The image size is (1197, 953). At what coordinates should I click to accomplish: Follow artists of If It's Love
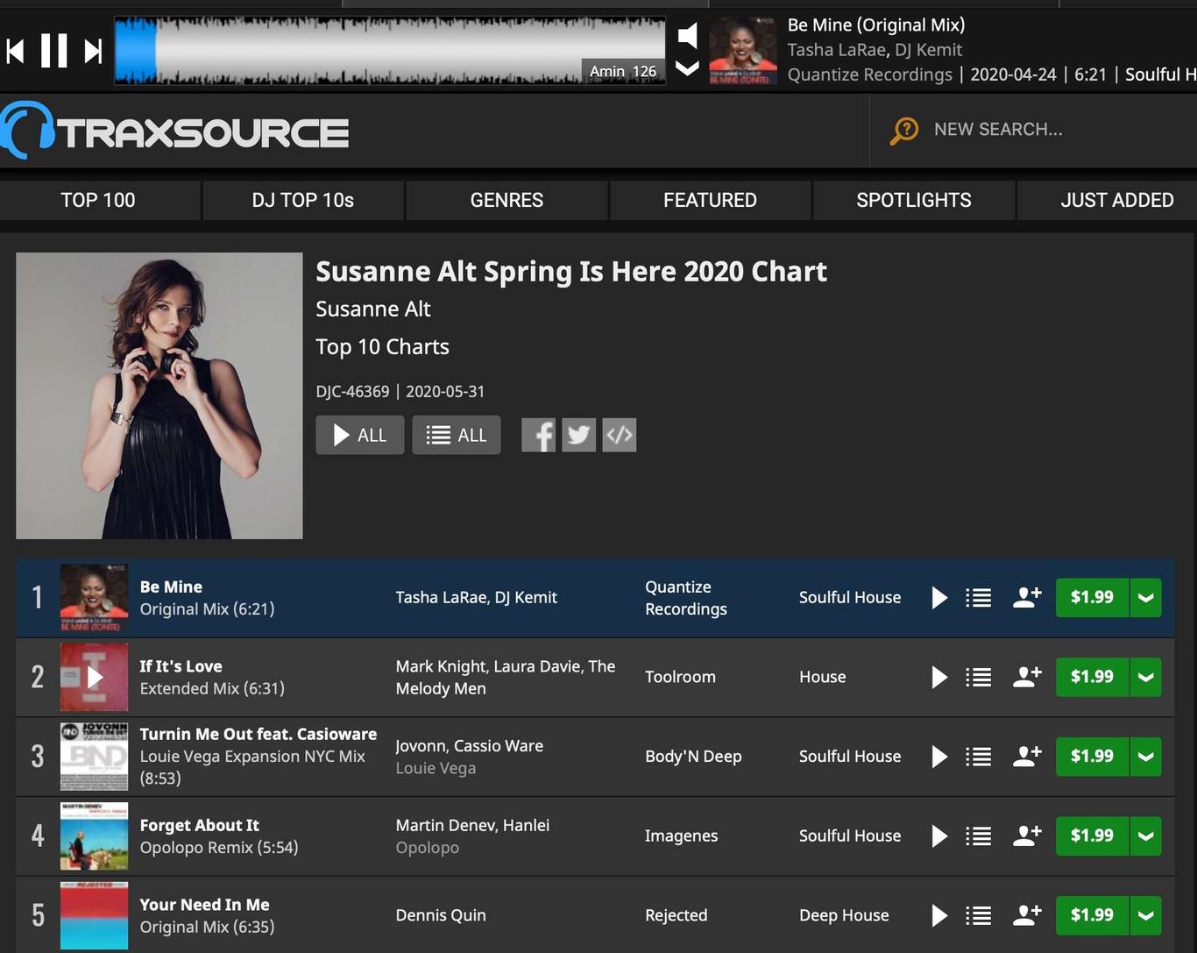[1027, 677]
